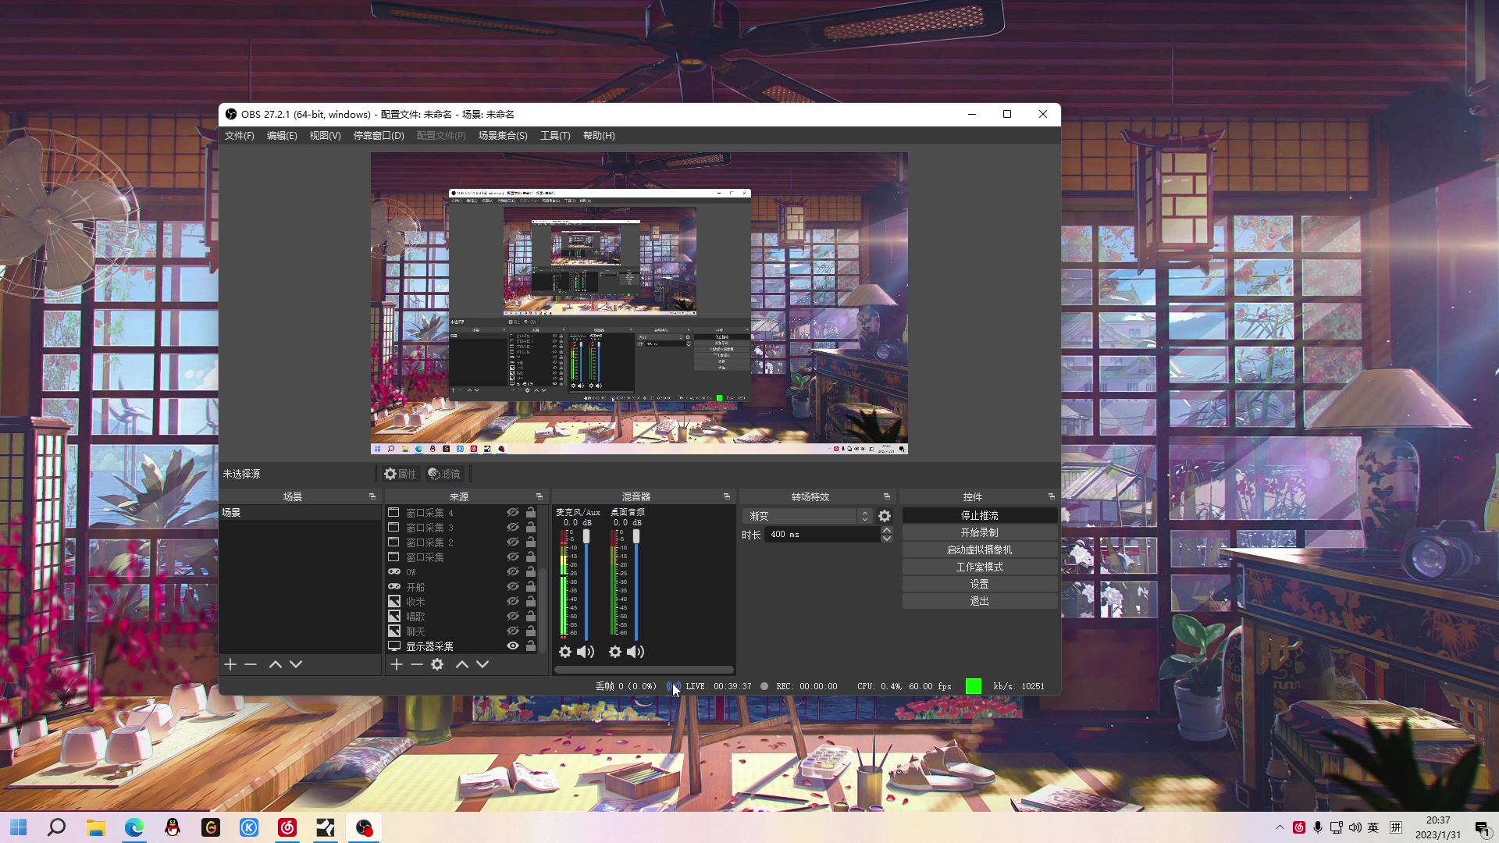Open 桌面音频 mixer settings gear
Viewport: 1499px width, 843px height.
[x=615, y=652]
